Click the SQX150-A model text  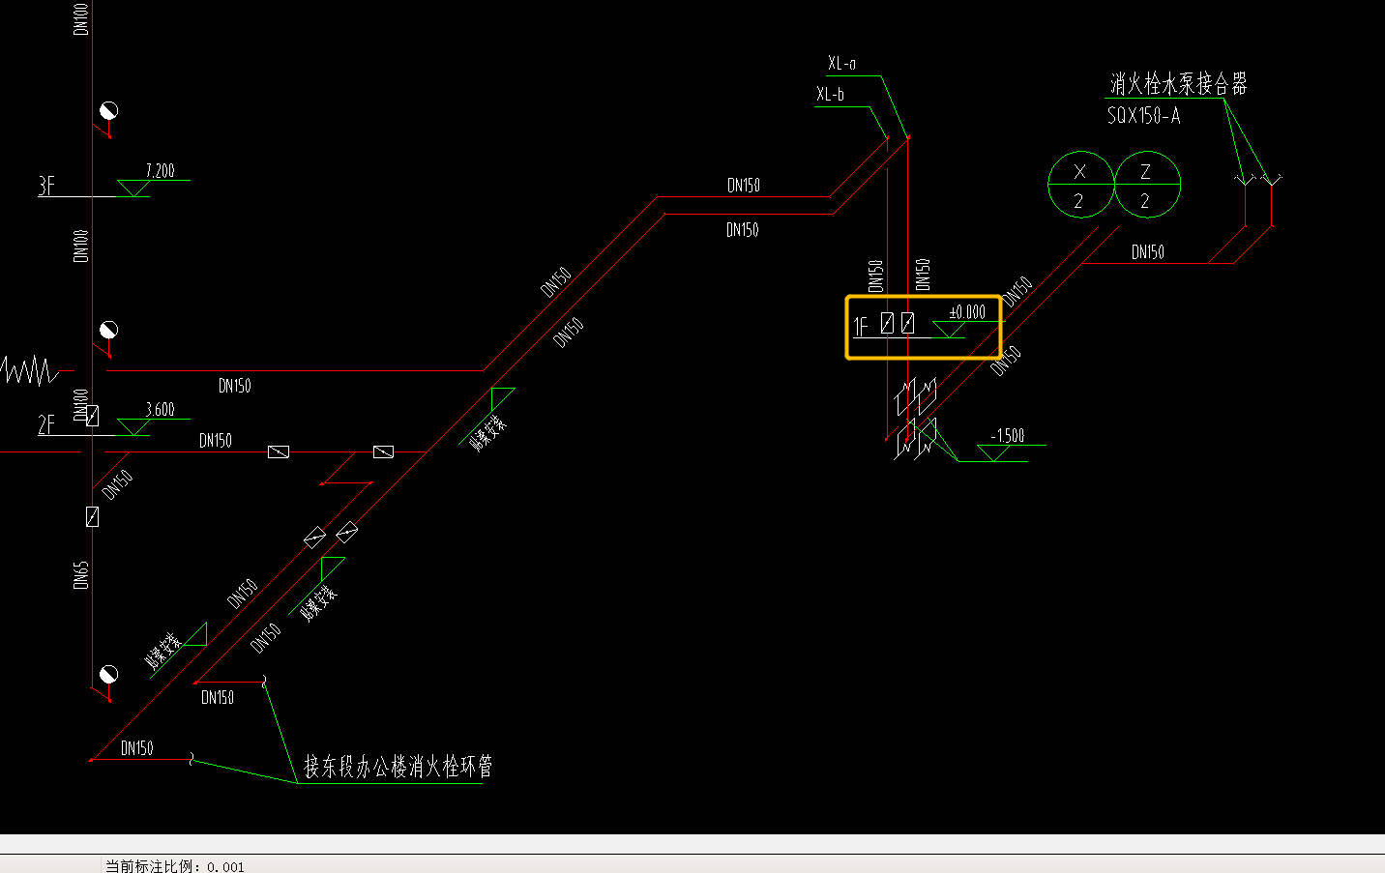1143,116
